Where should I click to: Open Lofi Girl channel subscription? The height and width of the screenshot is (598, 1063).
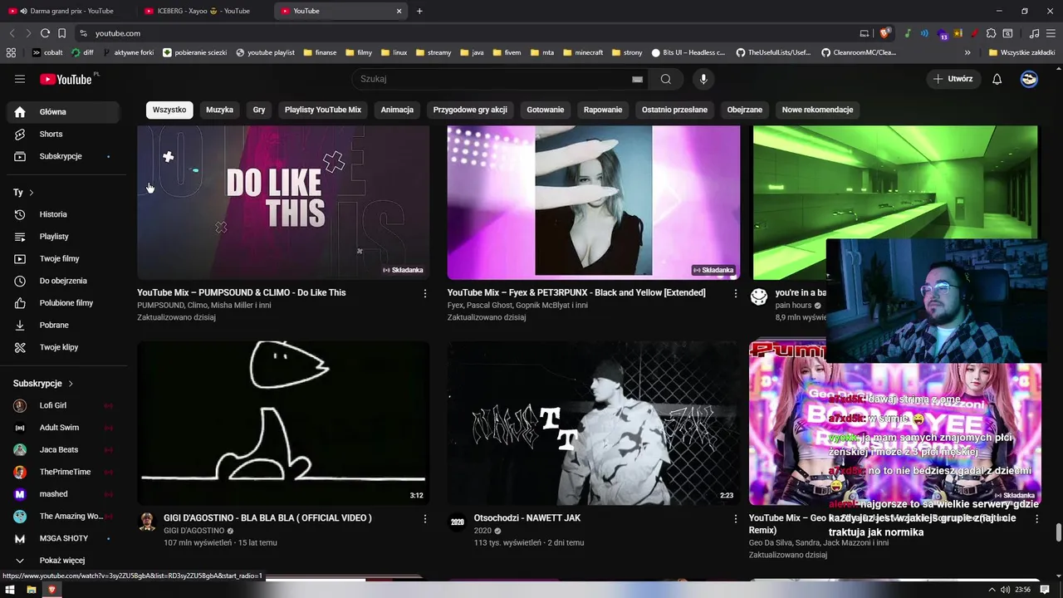(x=63, y=405)
